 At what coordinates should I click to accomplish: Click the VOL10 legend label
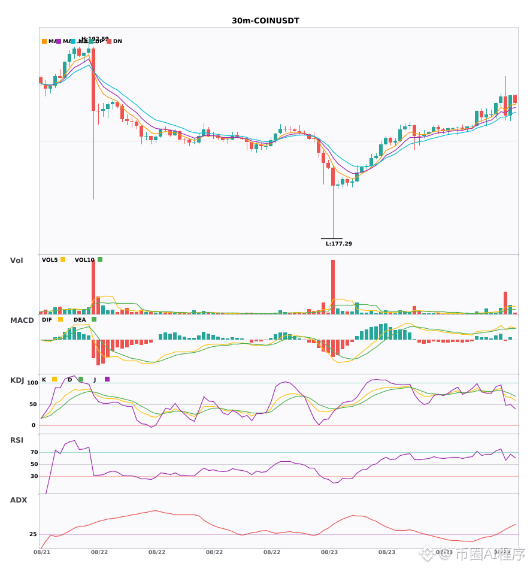[84, 260]
